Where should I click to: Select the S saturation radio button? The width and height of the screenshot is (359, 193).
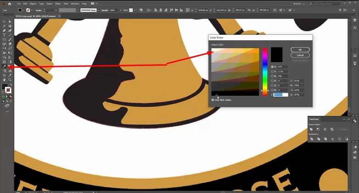pyautogui.click(x=272, y=72)
